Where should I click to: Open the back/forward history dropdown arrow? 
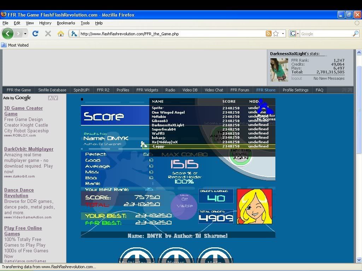tap(25, 34)
